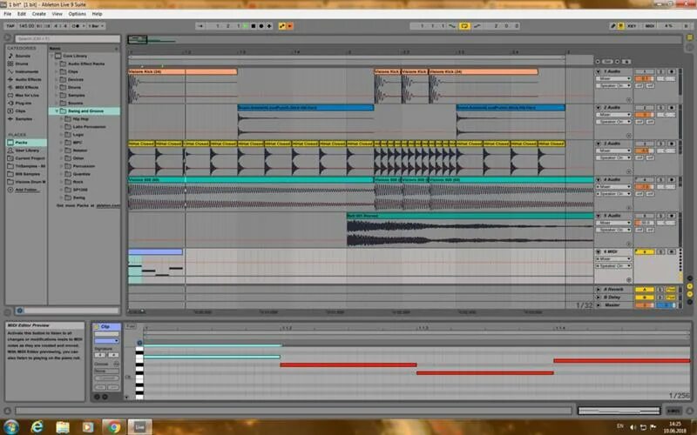Image resolution: width=697 pixels, height=435 pixels.
Task: Arm the Arrangement Record button
Action: (261, 26)
